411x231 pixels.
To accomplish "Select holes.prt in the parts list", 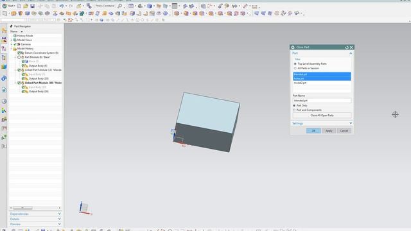I will (x=322, y=78).
